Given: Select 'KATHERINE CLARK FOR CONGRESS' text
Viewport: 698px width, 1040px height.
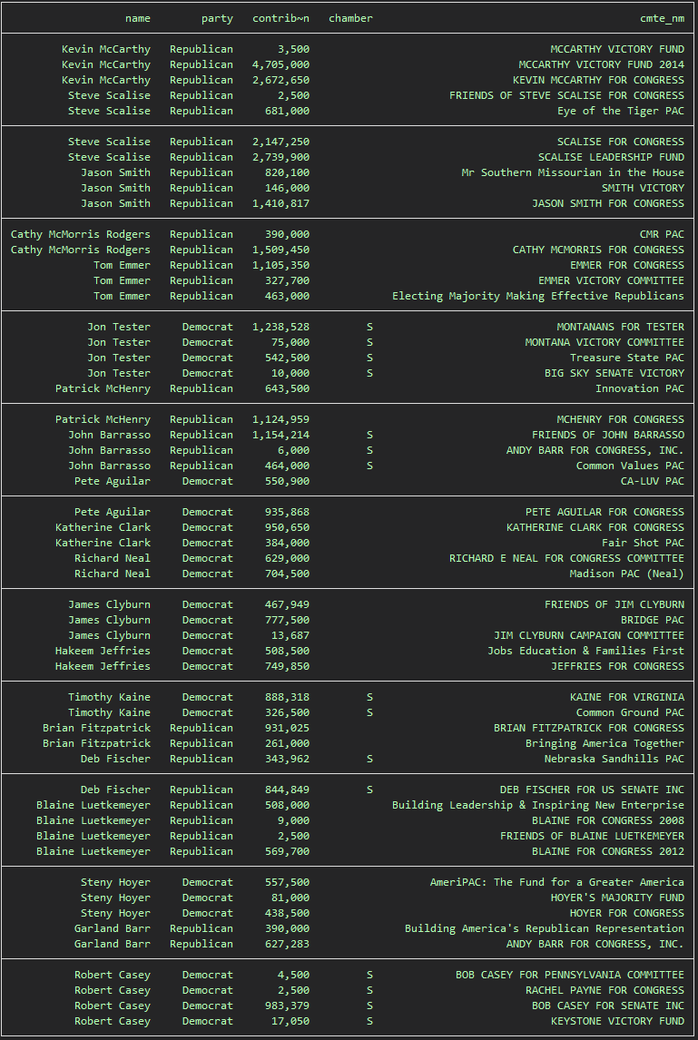Looking at the screenshot, I should pos(595,527).
